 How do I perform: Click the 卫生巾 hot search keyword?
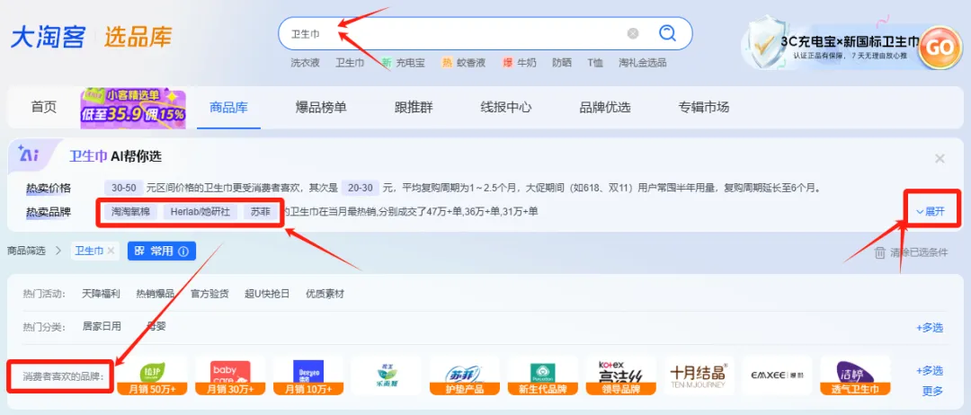click(350, 63)
